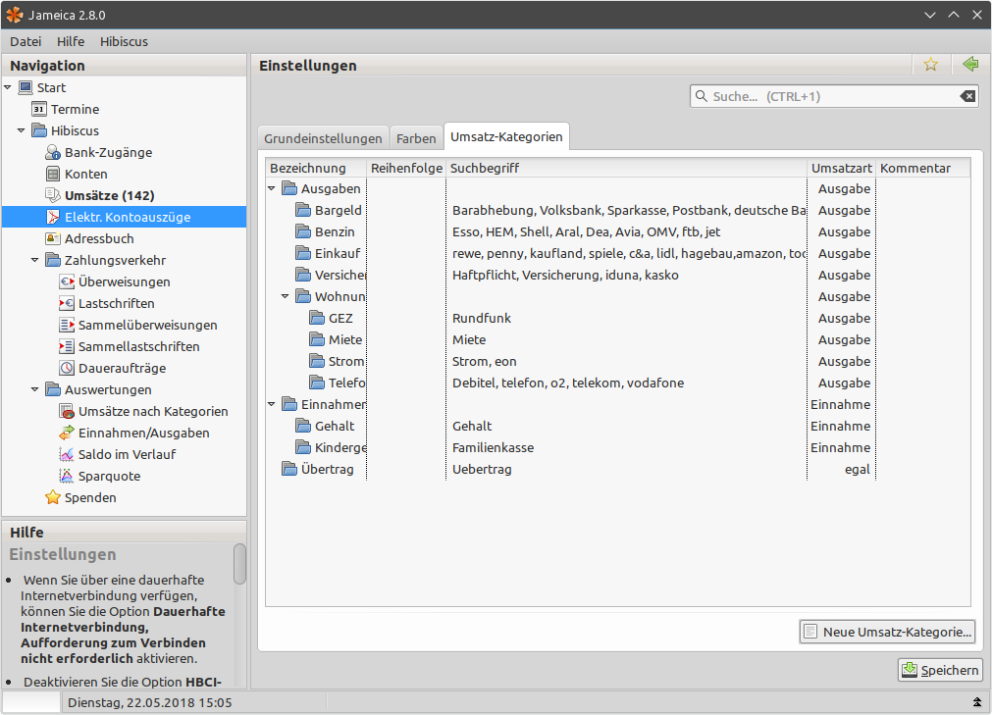Sort by the Umsatzart column header
This screenshot has height=715, width=992.
click(x=842, y=168)
